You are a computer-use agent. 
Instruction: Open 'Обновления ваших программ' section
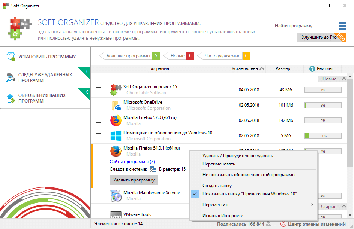click(45, 98)
